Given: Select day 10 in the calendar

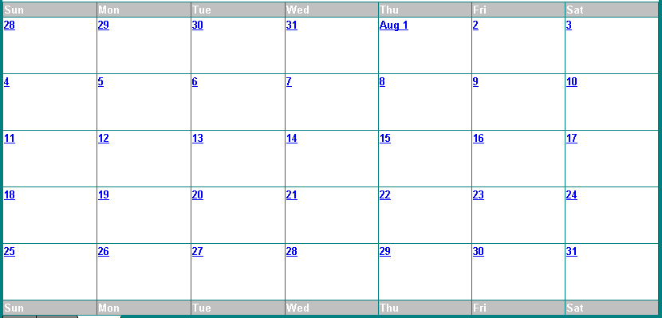Looking at the screenshot, I should pyautogui.click(x=572, y=82).
